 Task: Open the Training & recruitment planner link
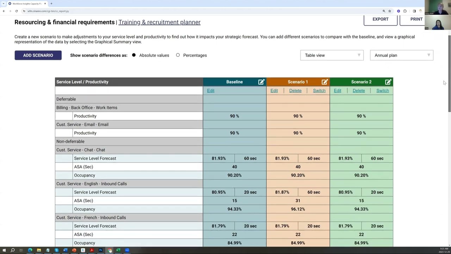(x=159, y=22)
